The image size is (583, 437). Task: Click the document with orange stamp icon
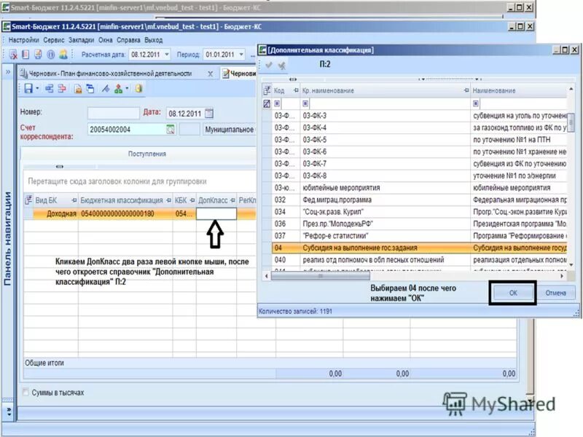tap(78, 89)
